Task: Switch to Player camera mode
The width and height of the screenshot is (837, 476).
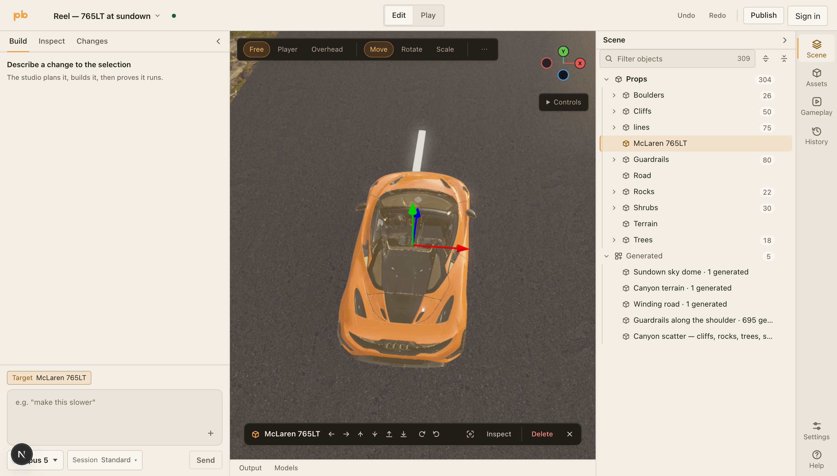Action: pyautogui.click(x=287, y=49)
